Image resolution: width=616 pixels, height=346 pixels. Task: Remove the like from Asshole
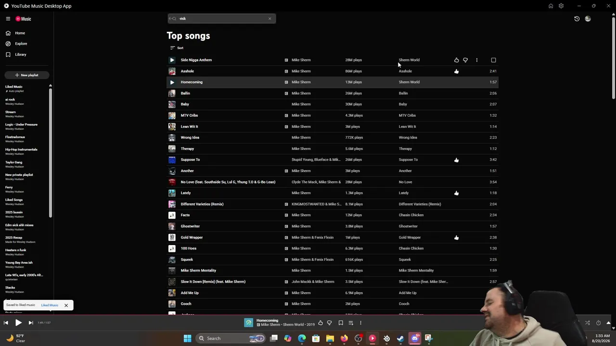click(456, 71)
